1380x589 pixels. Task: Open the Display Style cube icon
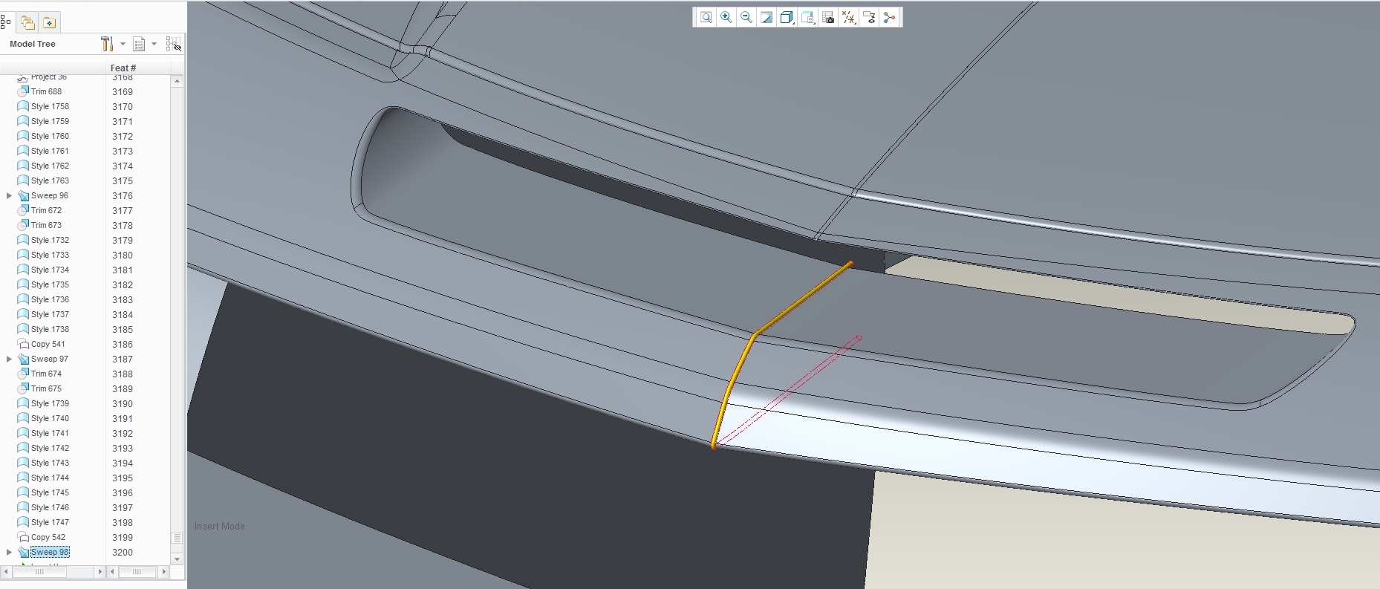click(x=787, y=18)
